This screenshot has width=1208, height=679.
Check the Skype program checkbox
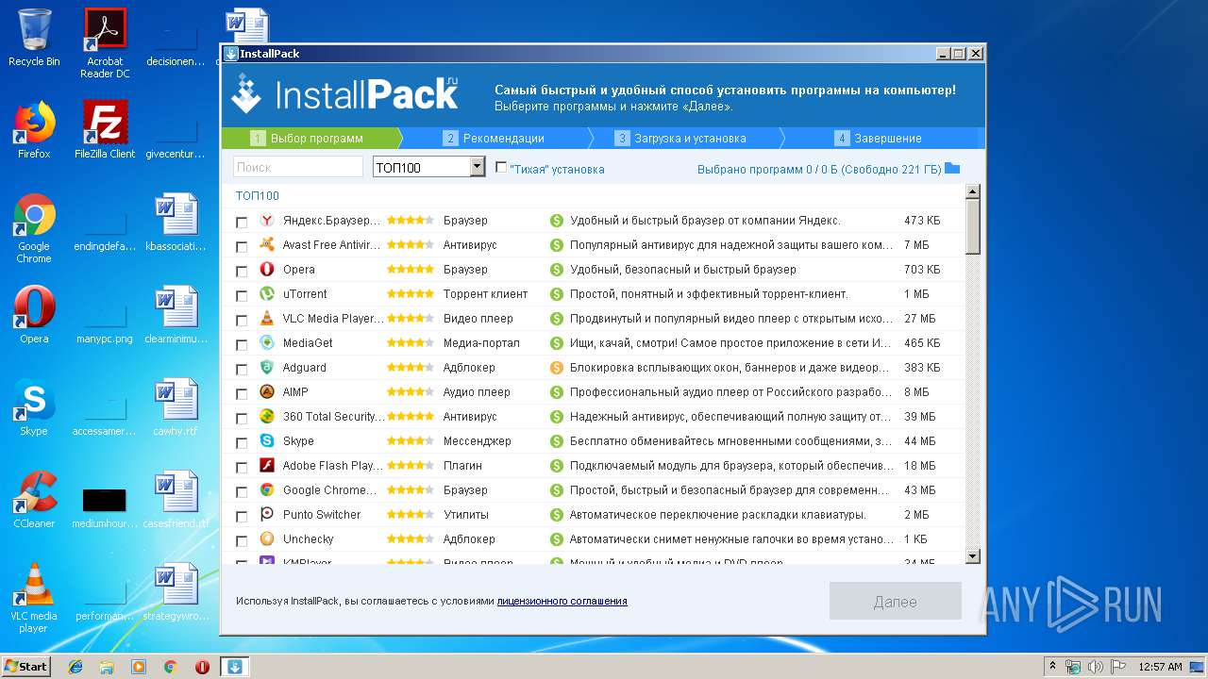242,442
